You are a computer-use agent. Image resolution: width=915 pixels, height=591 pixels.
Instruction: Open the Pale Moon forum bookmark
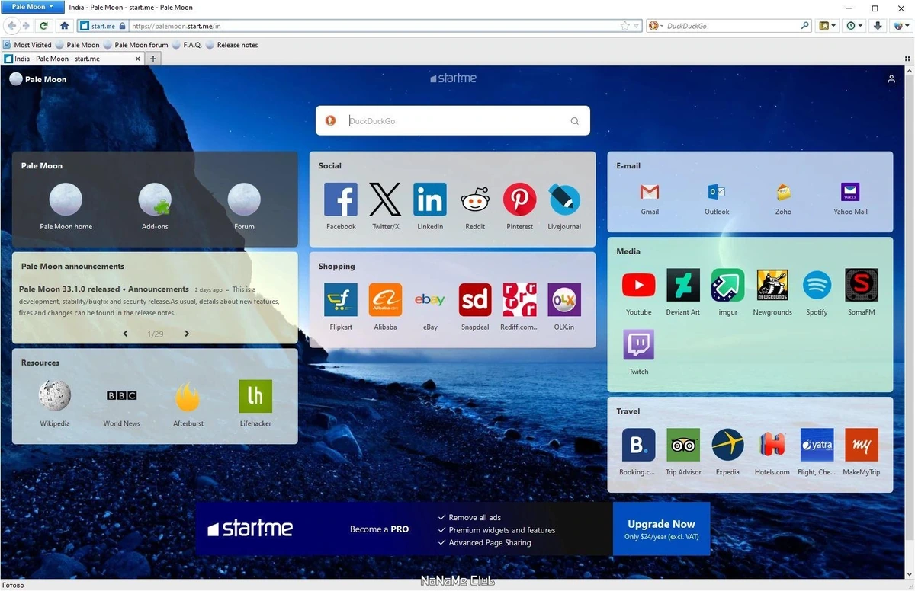[x=136, y=45]
